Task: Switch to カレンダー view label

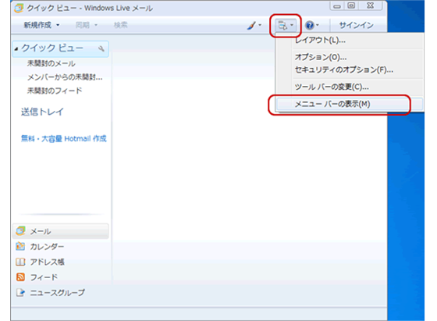Action: 47,247
